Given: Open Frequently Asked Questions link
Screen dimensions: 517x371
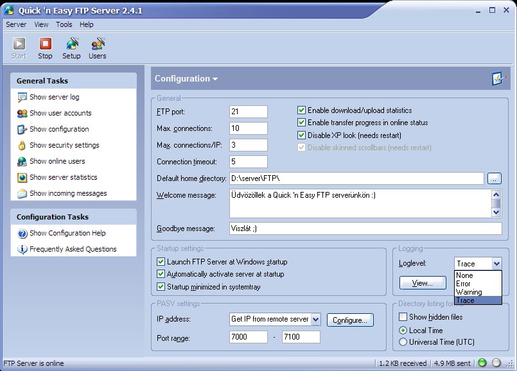Looking at the screenshot, I should 73,250.
